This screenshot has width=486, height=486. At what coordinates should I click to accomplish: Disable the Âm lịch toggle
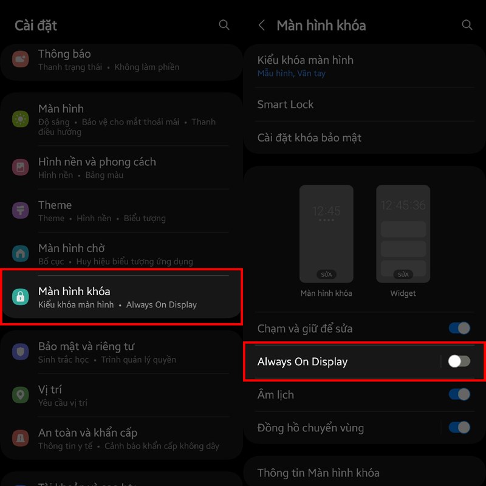tap(459, 394)
